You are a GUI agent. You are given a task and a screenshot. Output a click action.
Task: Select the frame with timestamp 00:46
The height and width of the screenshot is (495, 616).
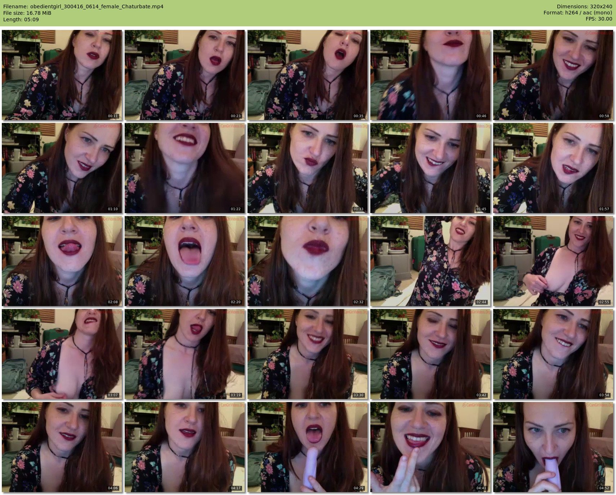pyautogui.click(x=430, y=75)
